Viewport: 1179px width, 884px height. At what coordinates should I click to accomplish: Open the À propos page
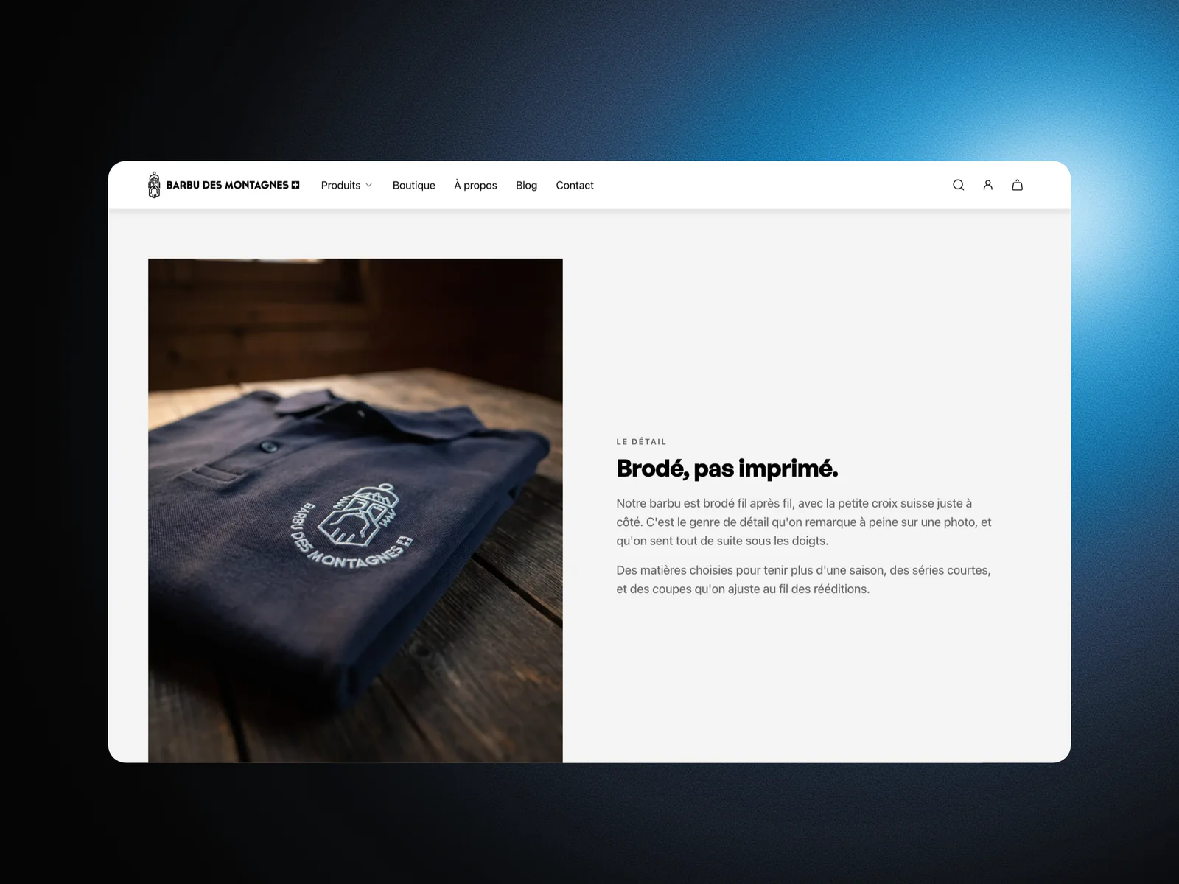tap(475, 186)
